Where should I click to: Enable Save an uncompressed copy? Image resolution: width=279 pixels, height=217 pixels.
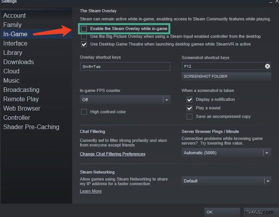coord(190,116)
